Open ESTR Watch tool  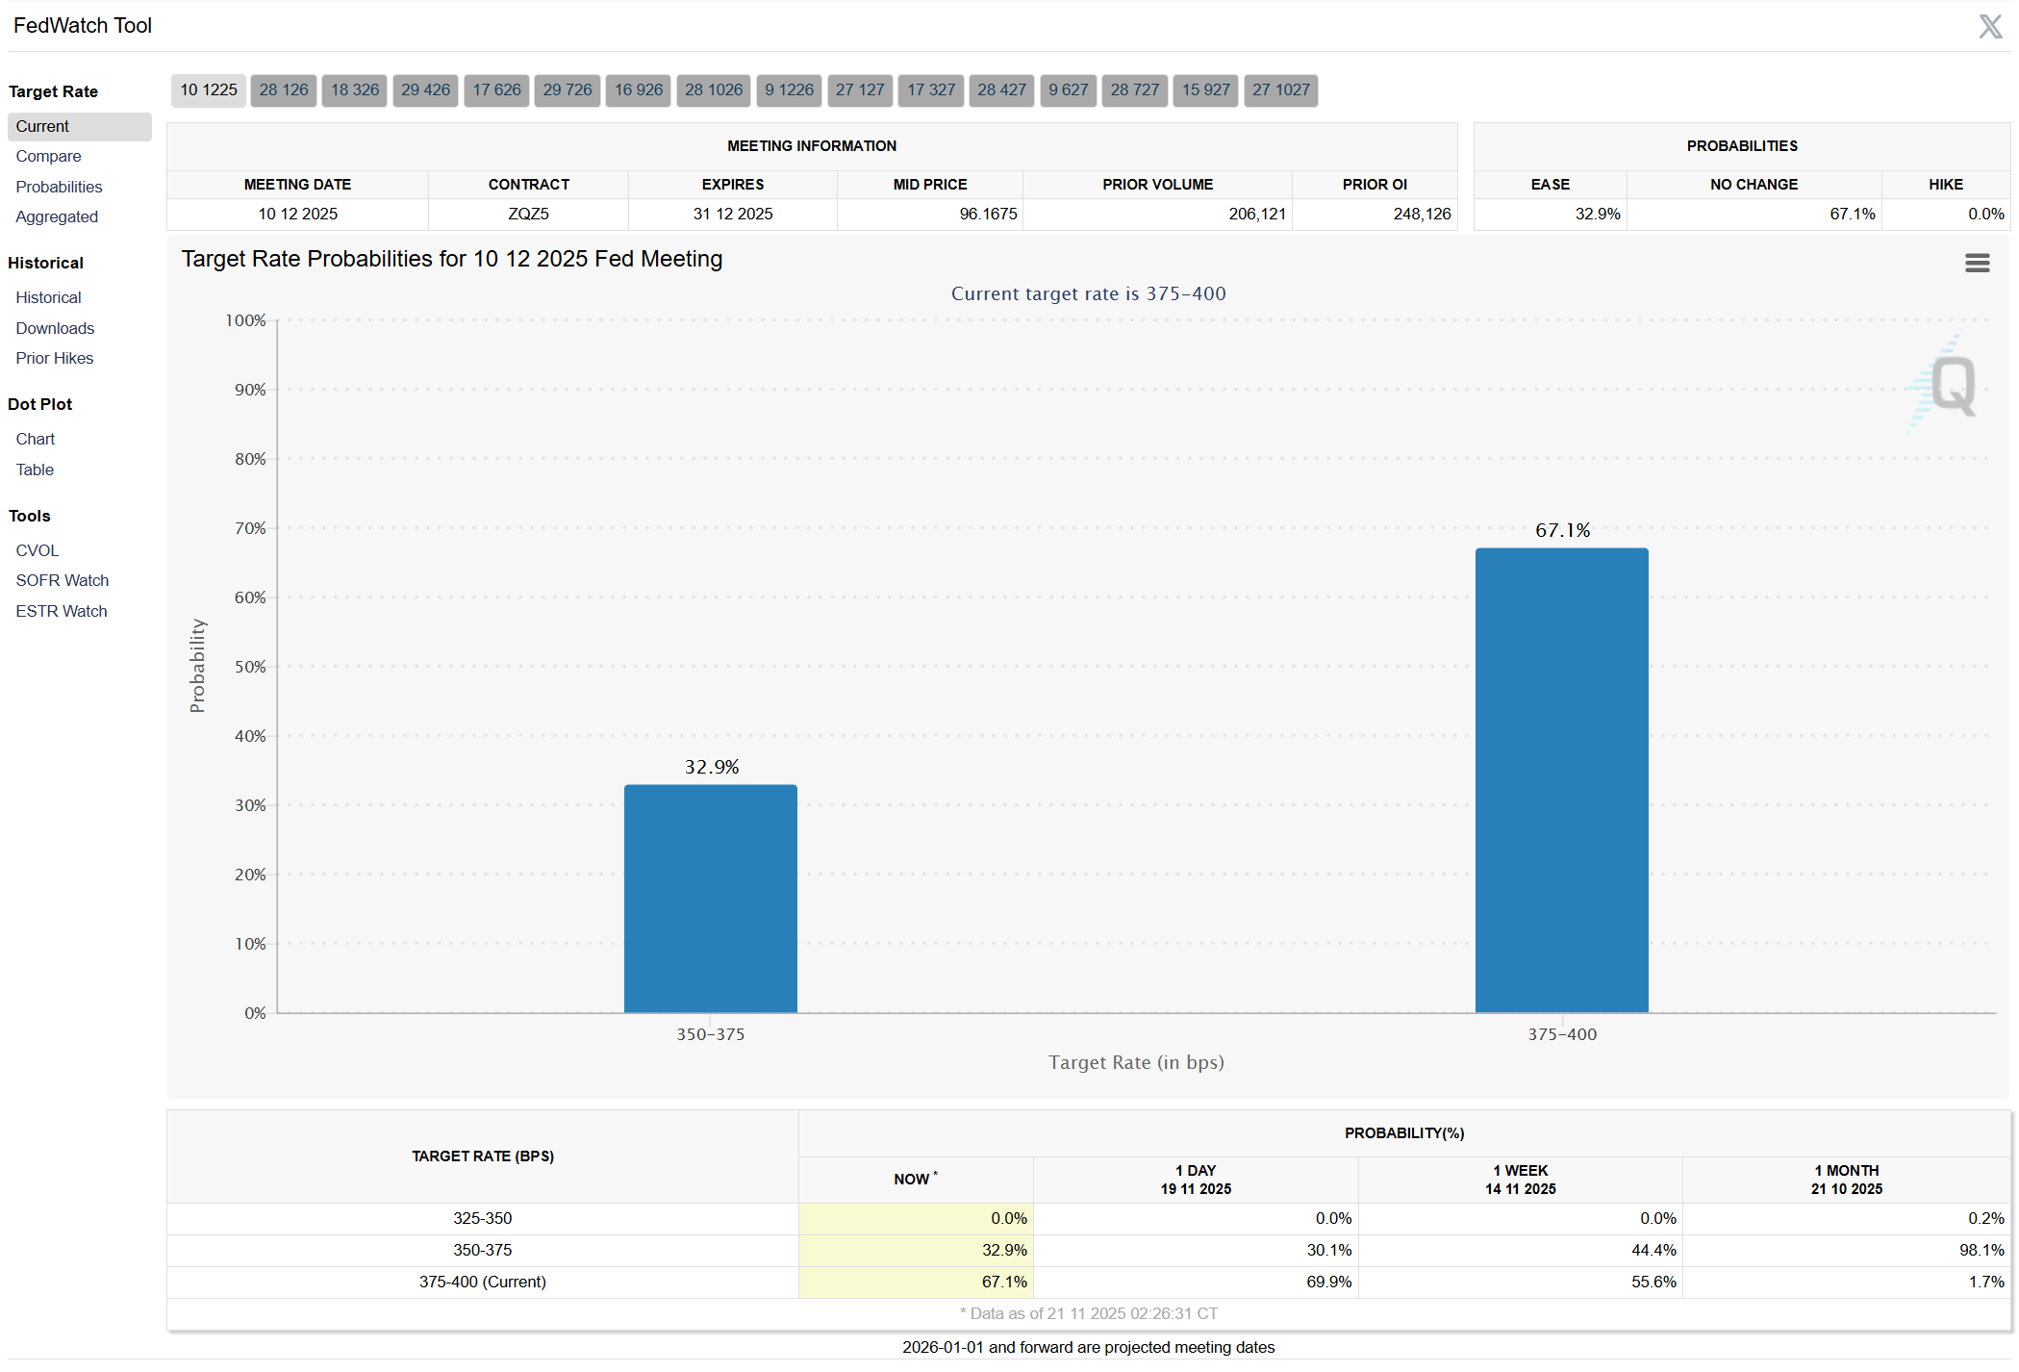[62, 611]
